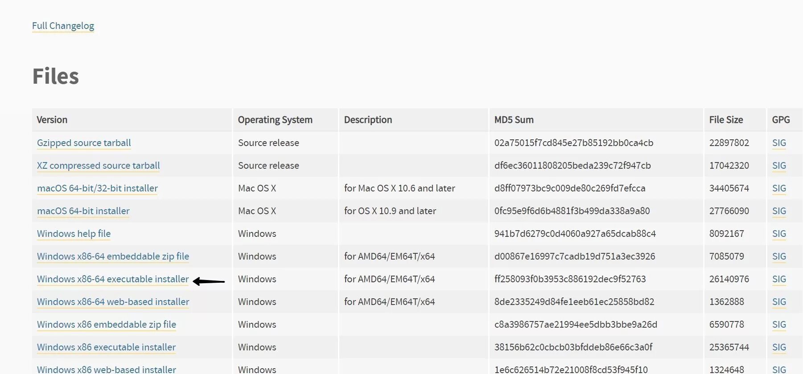Viewport: 803px width, 374px height.
Task: Click Windows x86-64 web-based installer link
Action: pyautogui.click(x=113, y=302)
